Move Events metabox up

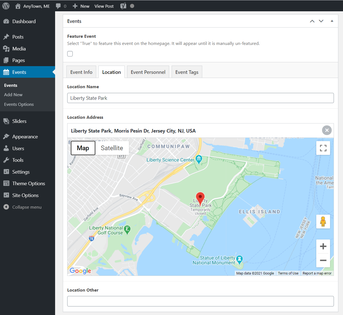312,21
